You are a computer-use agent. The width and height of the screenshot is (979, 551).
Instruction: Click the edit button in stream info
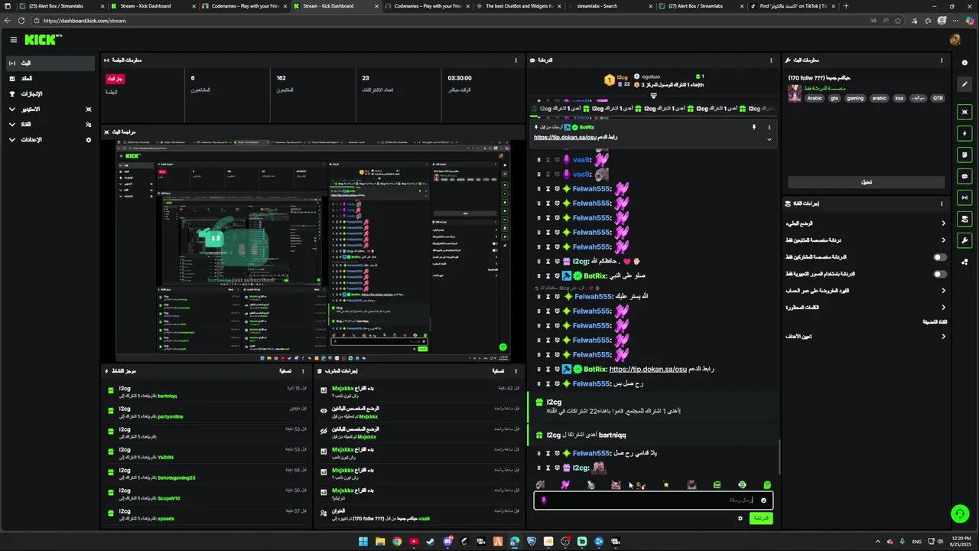pyautogui.click(x=866, y=182)
